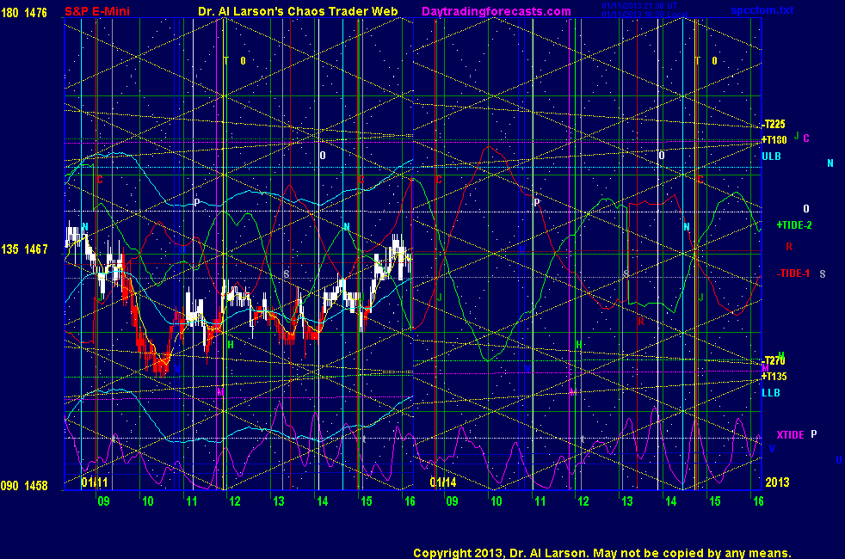This screenshot has width=845, height=559.
Task: Click the cyan N right of ULB
Action: 830,163
